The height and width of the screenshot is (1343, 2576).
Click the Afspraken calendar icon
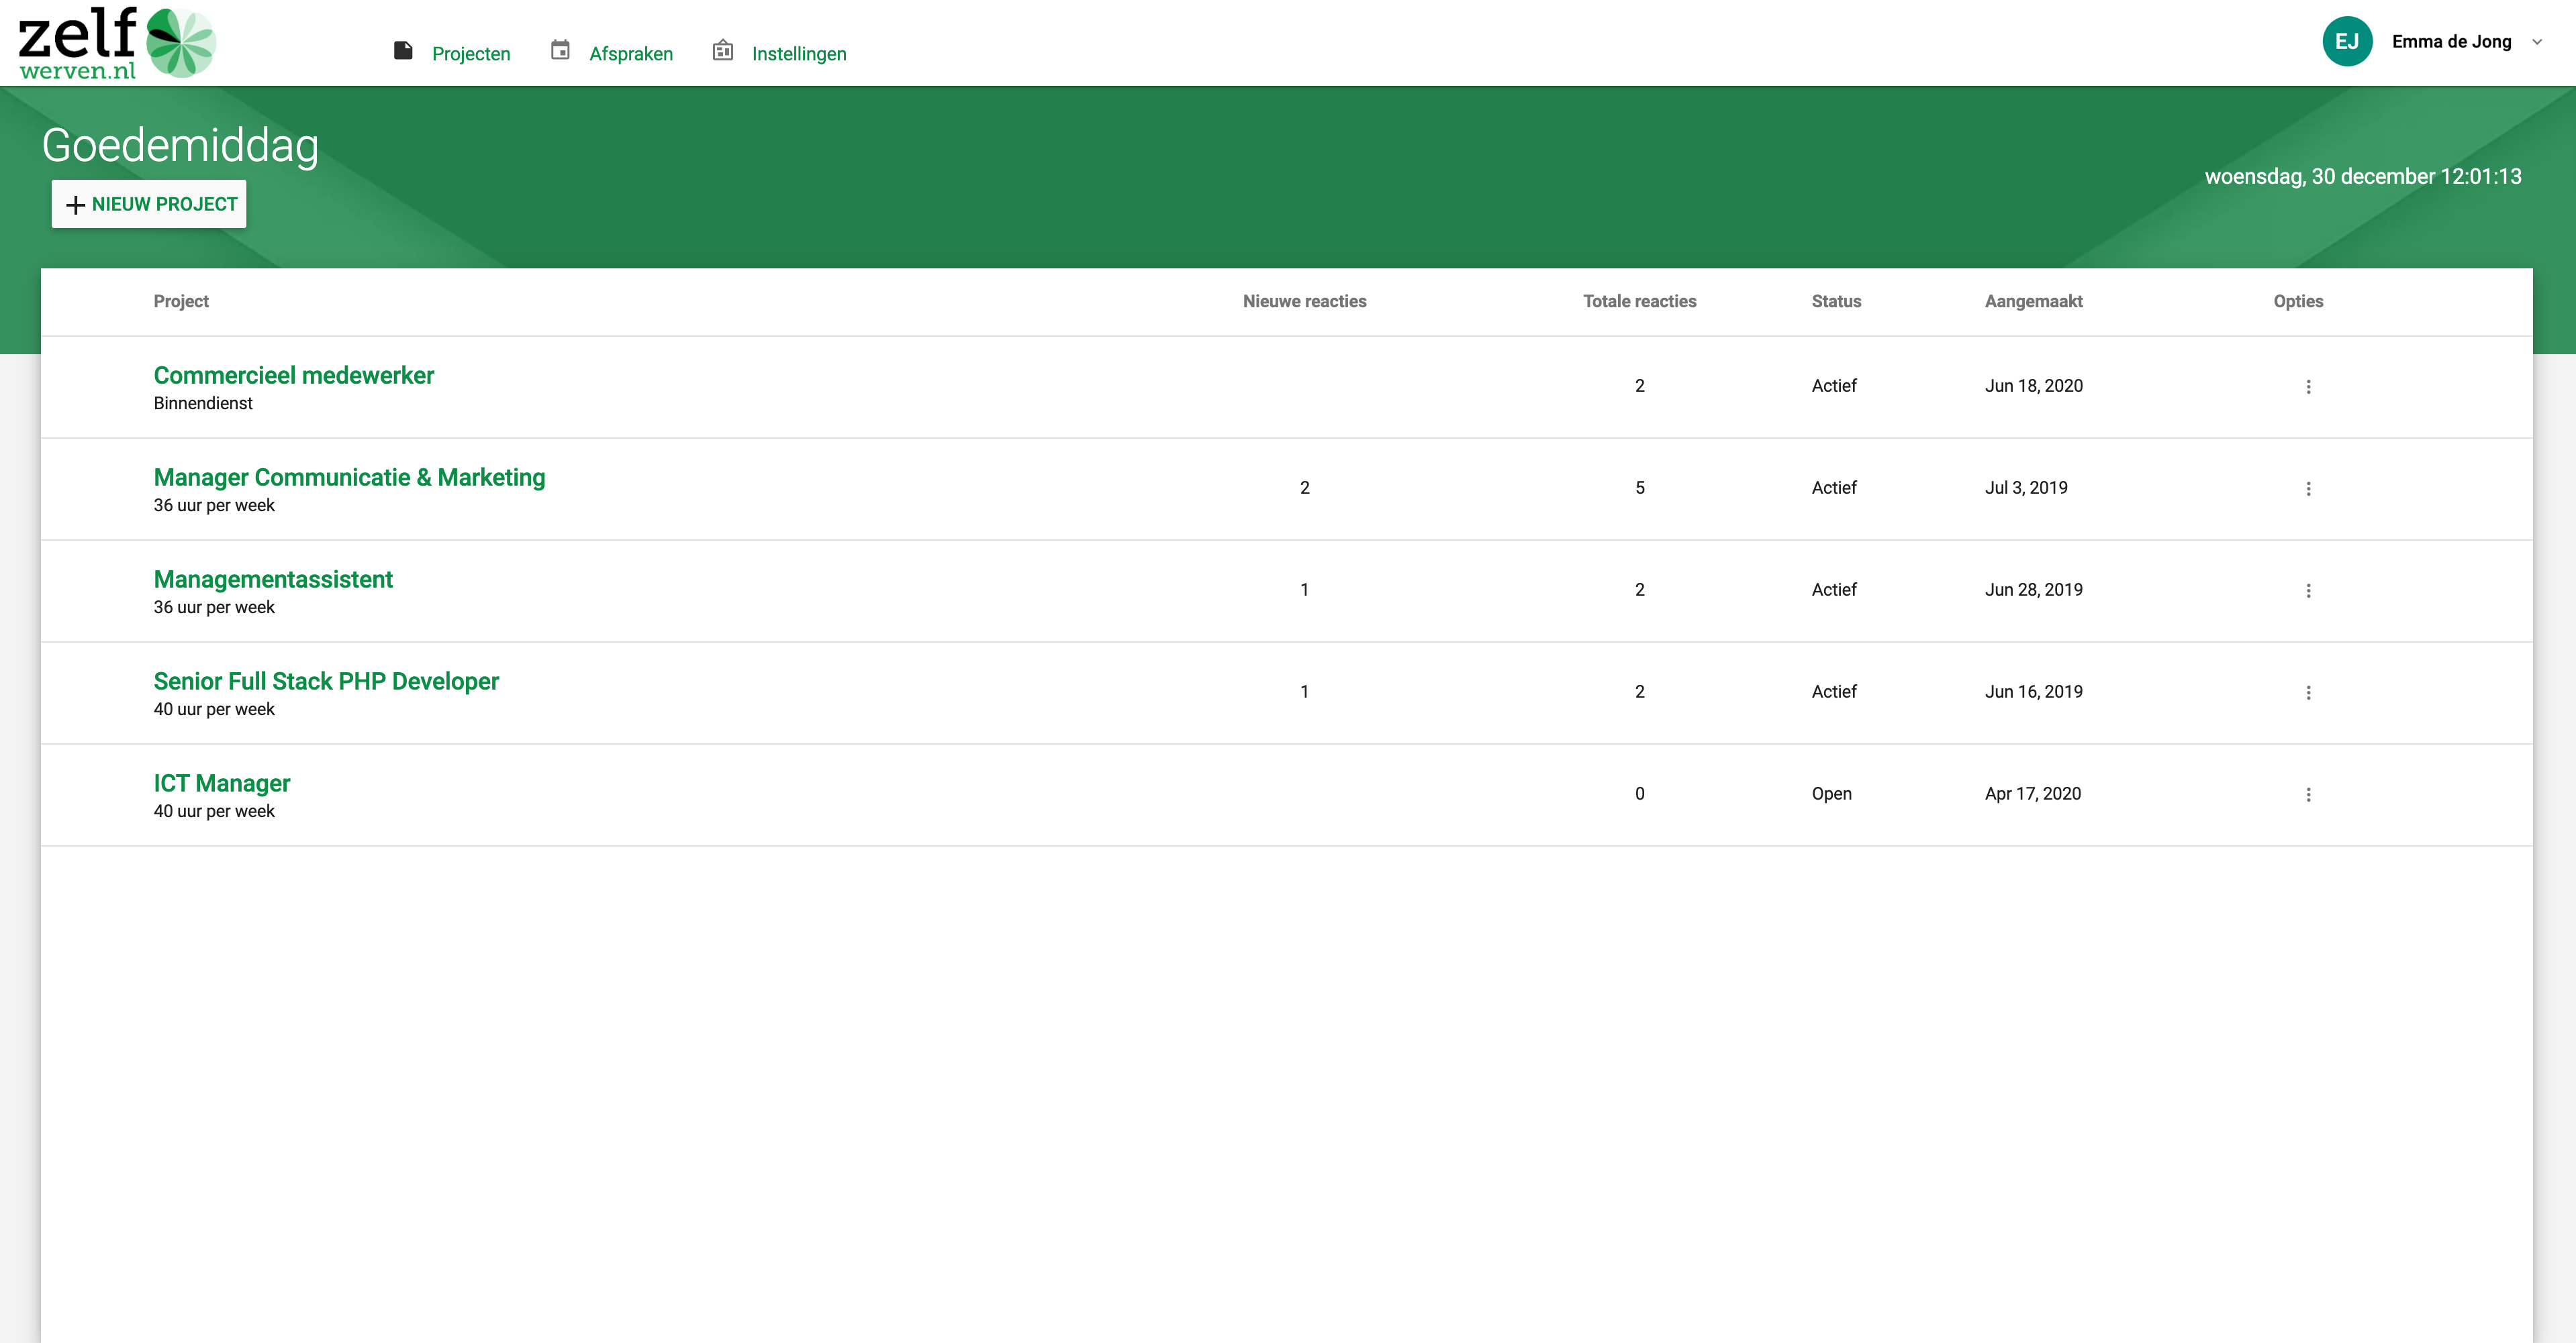(560, 50)
